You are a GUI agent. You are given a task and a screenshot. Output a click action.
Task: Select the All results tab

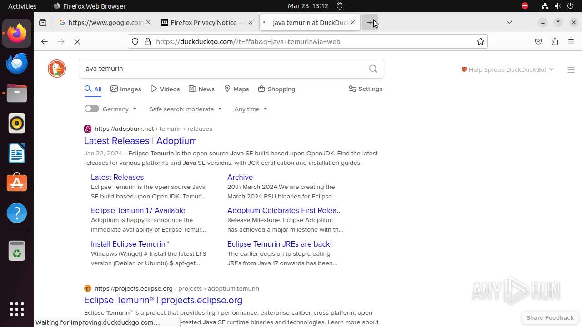click(93, 89)
